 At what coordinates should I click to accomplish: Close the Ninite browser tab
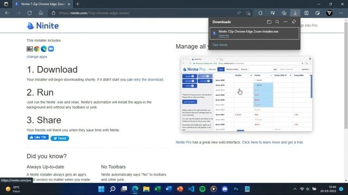click(69, 4)
